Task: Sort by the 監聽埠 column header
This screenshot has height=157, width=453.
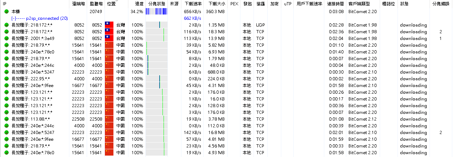Action: coord(95,4)
